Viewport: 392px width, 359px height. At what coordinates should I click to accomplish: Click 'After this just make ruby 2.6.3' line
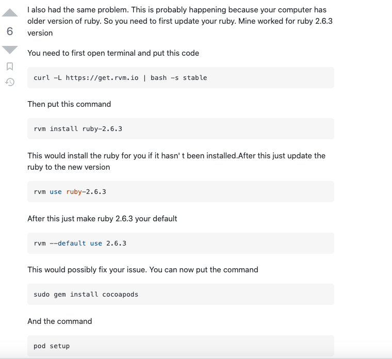(x=102, y=219)
